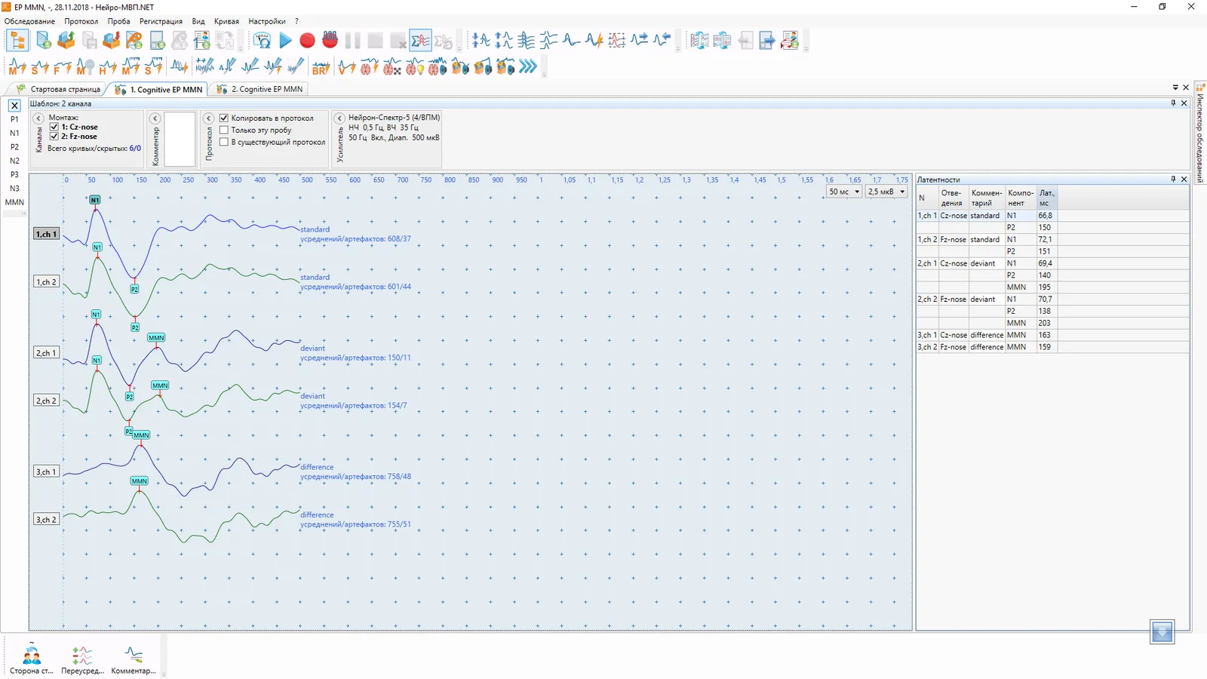Image resolution: width=1207 pixels, height=679 pixels.
Task: Click the blue Play start-acquisition button
Action: [285, 41]
